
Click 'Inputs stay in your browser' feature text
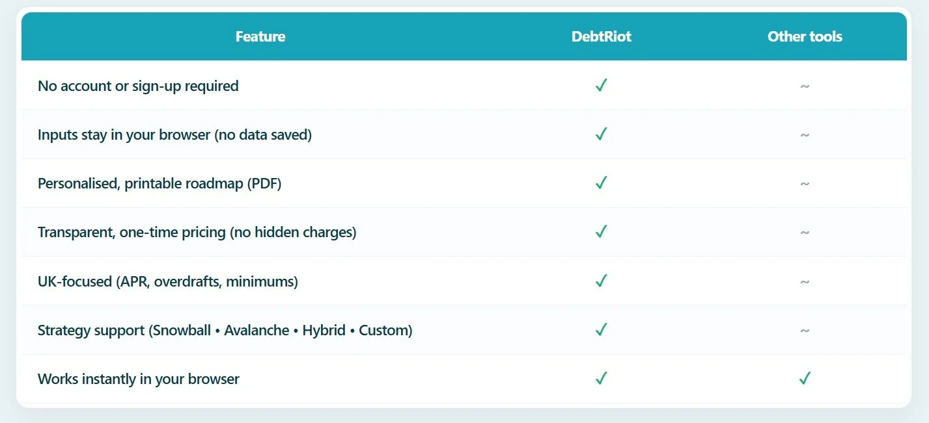[174, 135]
